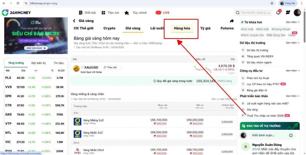Click Theo dõi for XAU/USD
This screenshot has width=306, height=155.
pyautogui.click(x=110, y=67)
